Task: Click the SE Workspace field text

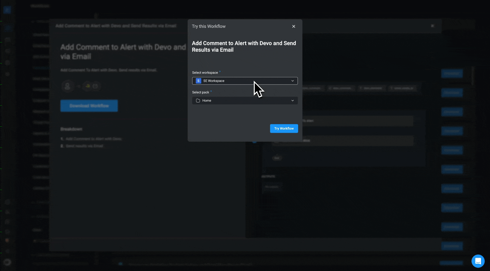Action: click(x=214, y=81)
